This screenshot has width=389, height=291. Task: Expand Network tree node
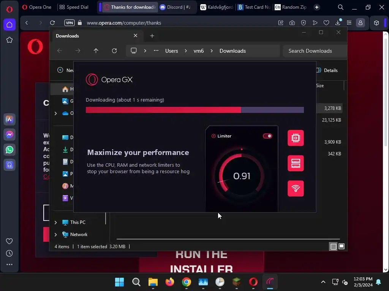coord(55,235)
